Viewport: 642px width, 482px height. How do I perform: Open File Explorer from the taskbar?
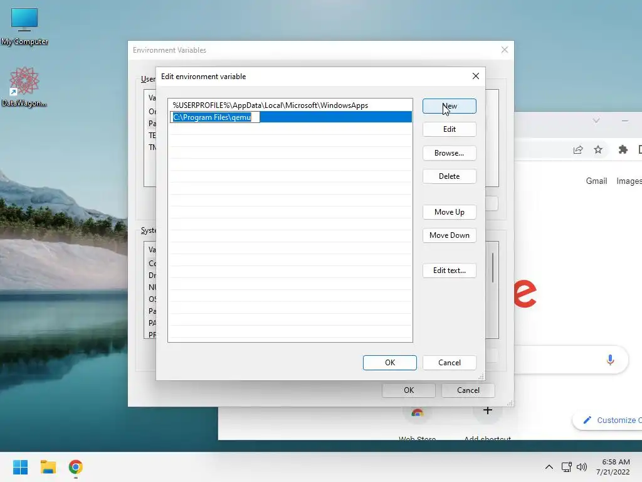point(48,467)
